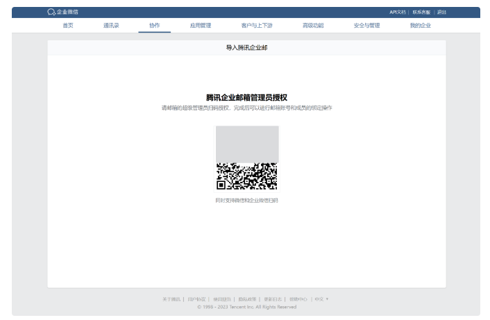Click the QR code for admin authorization

coord(246,176)
